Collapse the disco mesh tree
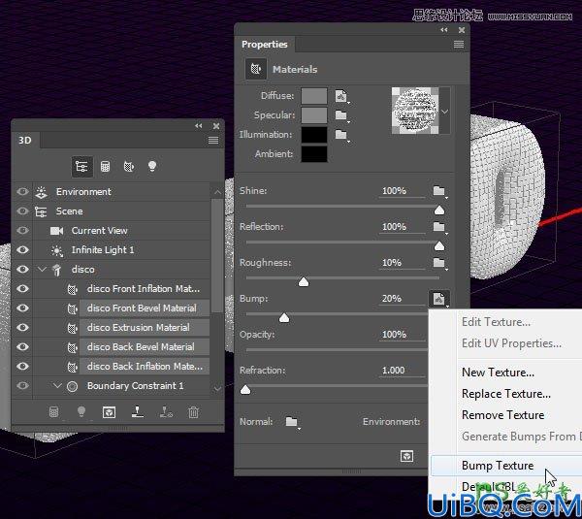This screenshot has height=519, width=582. (x=42, y=269)
